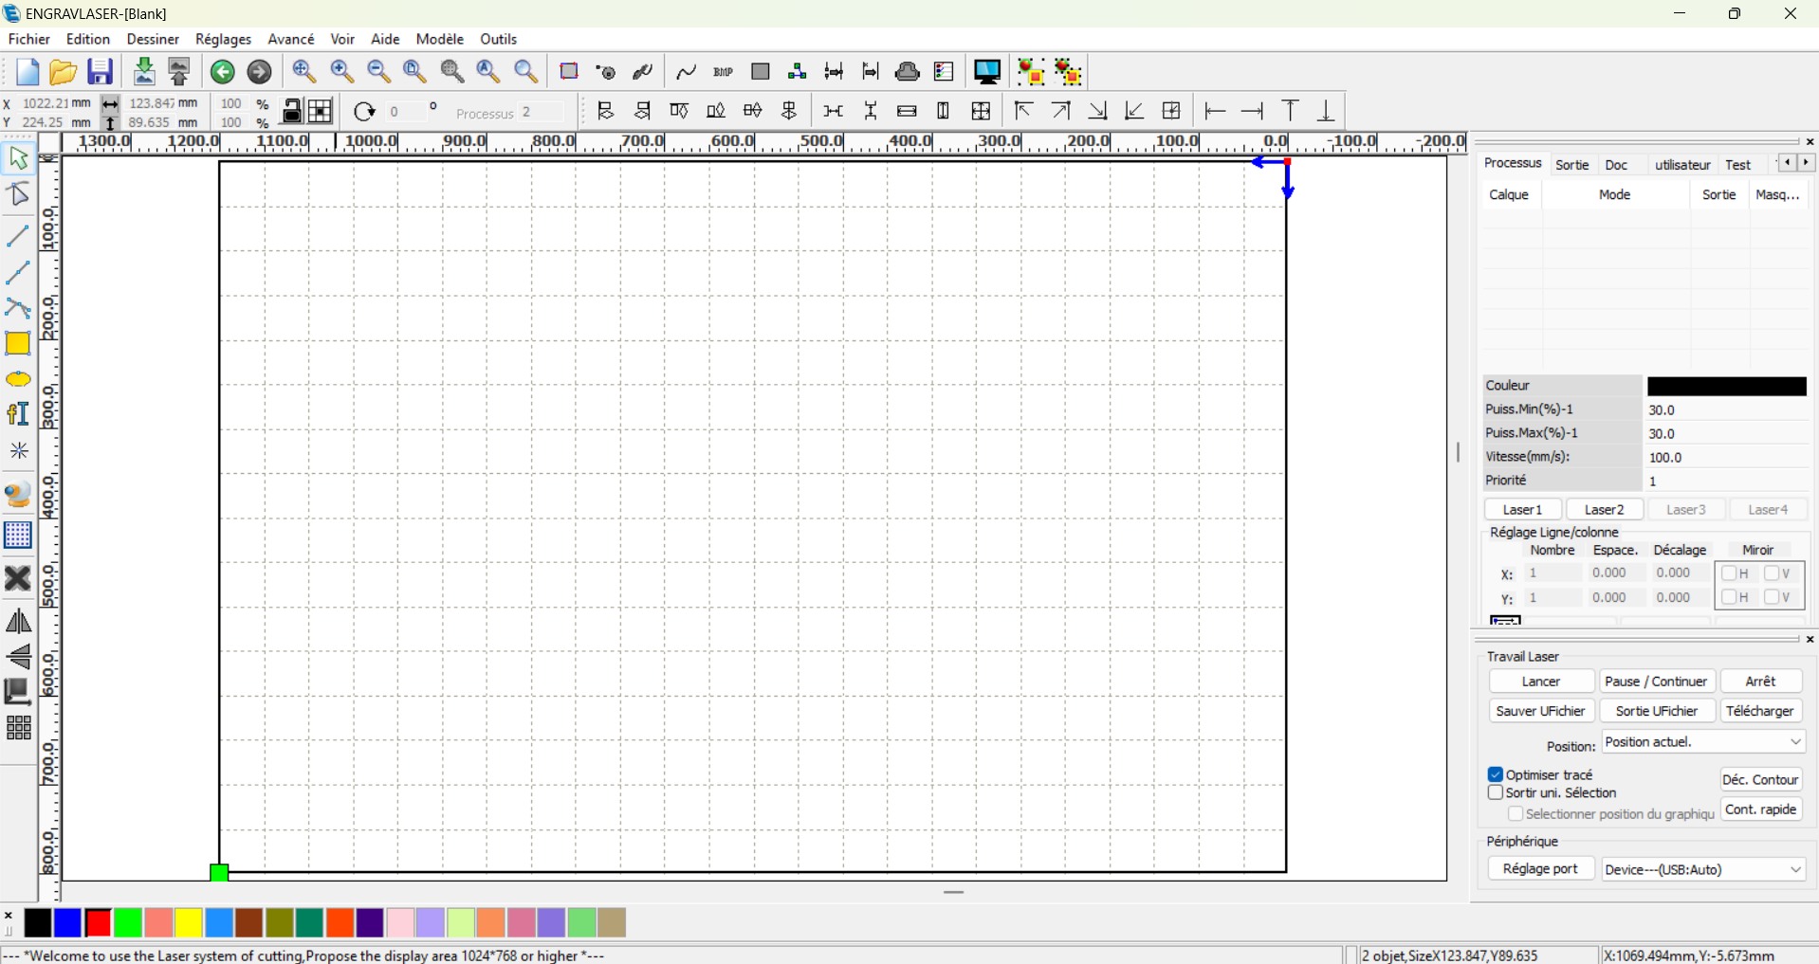Click the rotation angle input field
Image resolution: width=1819 pixels, height=964 pixels.
[x=406, y=112]
